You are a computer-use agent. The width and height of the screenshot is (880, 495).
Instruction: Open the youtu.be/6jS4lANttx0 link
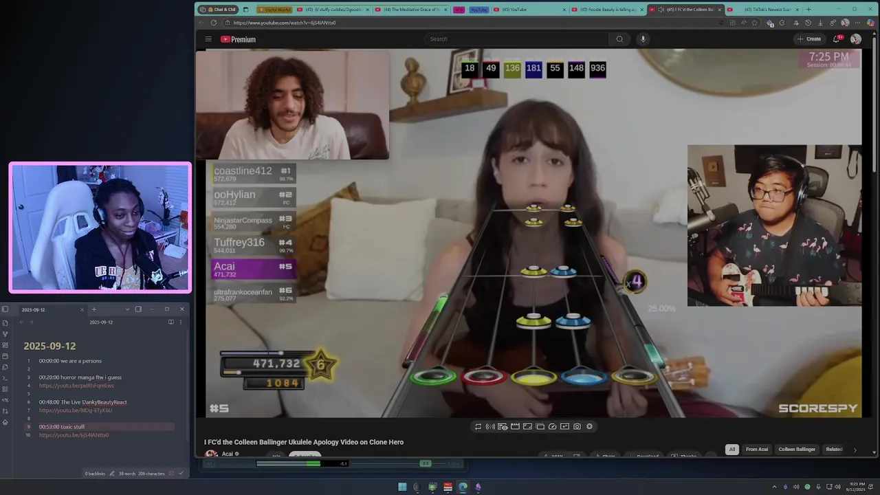click(74, 435)
